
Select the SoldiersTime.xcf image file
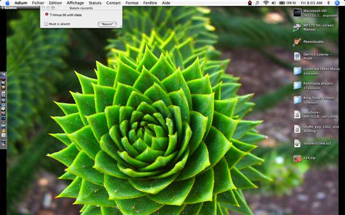pyautogui.click(x=297, y=143)
